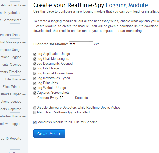Screen dimensions: 159x153
Task: Click the Log Keystrokes Typed label
Action: (53, 78)
